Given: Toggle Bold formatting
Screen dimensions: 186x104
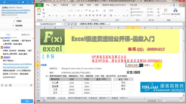Looking at the screenshot, I should (x=50, y=15).
